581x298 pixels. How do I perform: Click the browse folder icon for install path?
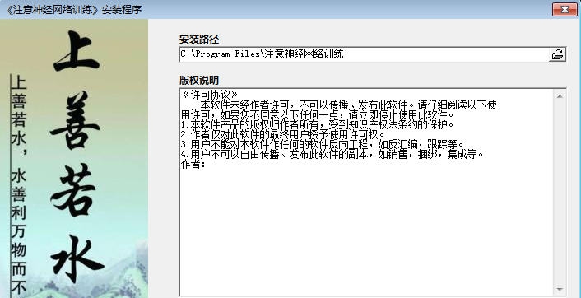(x=557, y=54)
